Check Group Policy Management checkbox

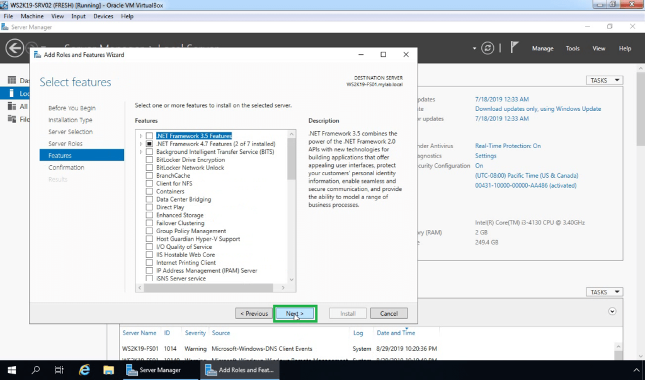(x=149, y=231)
